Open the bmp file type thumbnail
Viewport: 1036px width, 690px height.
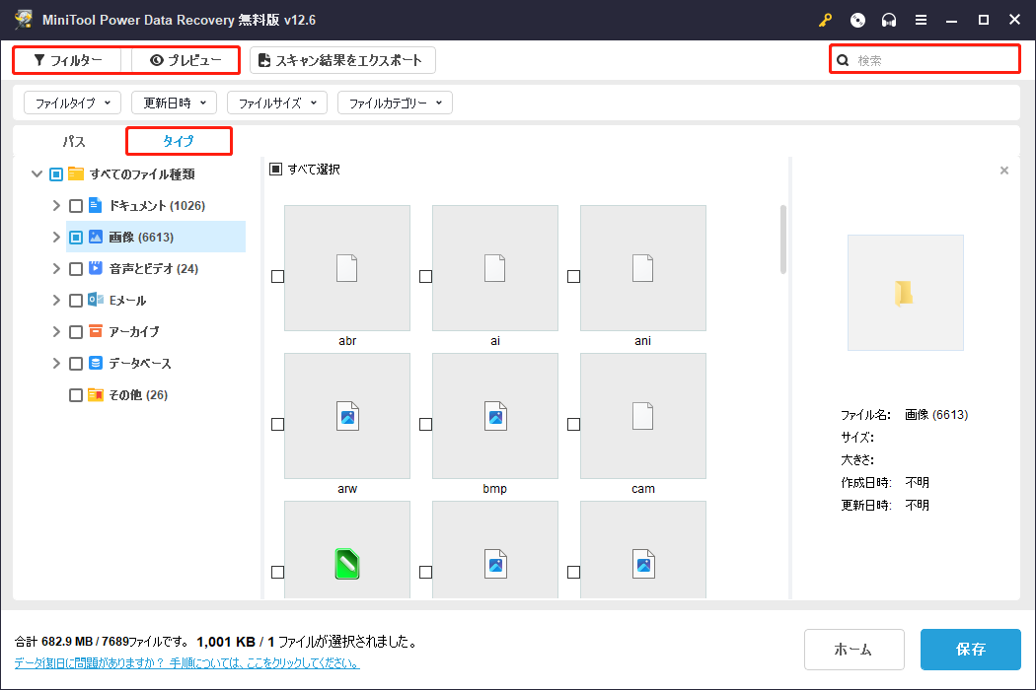pos(495,415)
